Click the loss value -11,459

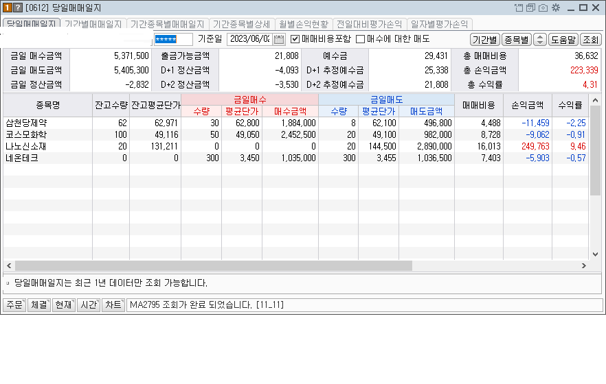535,123
